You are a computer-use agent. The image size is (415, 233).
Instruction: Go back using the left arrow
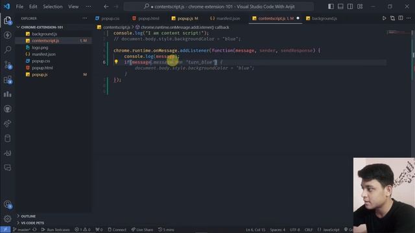pos(106,6)
